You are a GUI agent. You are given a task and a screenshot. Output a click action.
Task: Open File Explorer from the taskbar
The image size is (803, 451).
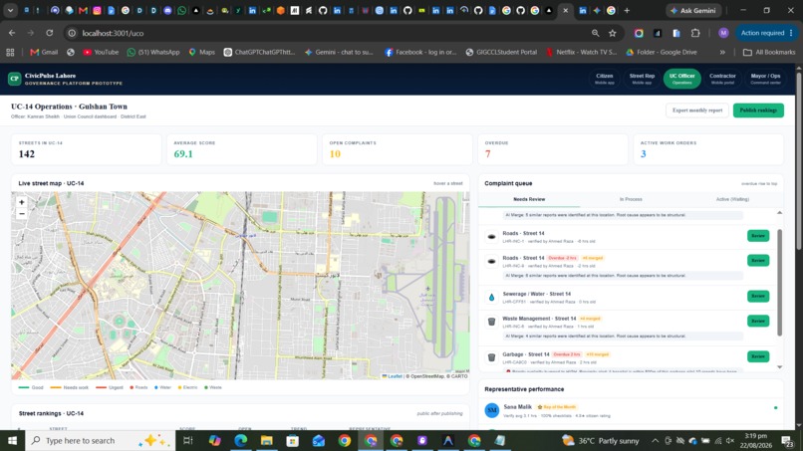pos(267,440)
